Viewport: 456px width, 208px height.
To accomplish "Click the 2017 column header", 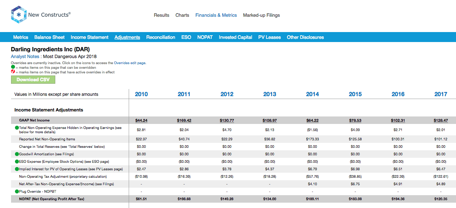I will tap(441, 94).
